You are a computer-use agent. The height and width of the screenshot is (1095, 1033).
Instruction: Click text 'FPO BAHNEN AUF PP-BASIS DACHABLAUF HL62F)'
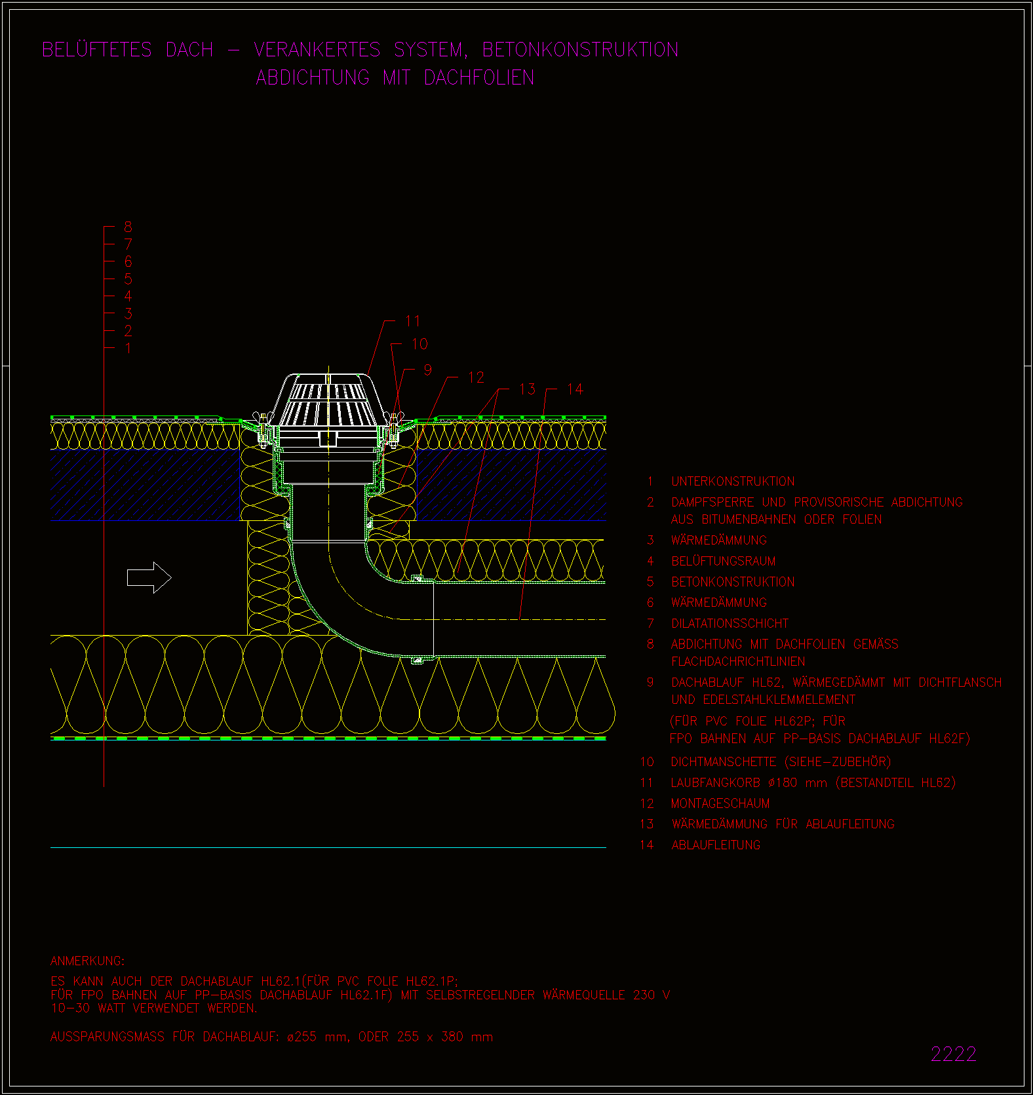point(820,739)
